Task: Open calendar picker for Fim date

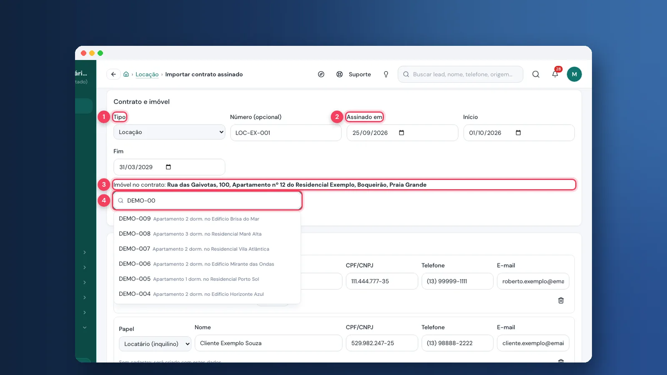Action: click(x=168, y=167)
